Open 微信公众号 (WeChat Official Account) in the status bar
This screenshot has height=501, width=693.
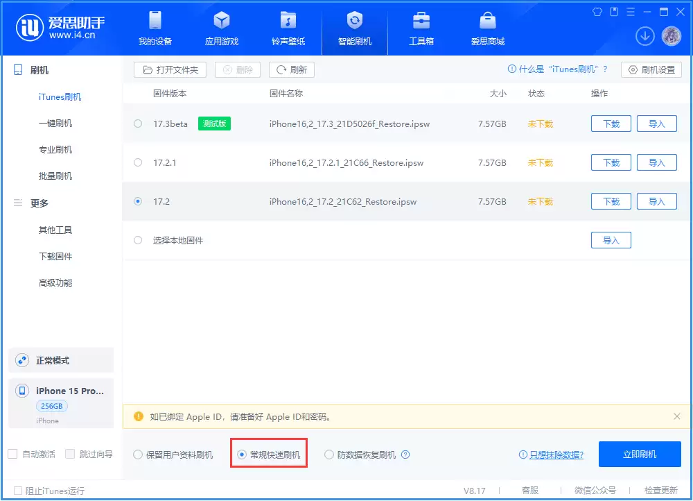click(x=595, y=490)
